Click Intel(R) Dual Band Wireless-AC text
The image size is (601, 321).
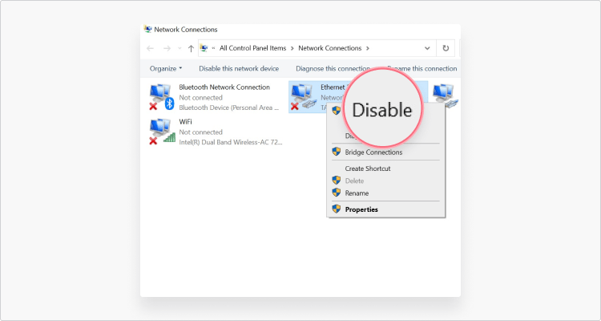point(231,142)
